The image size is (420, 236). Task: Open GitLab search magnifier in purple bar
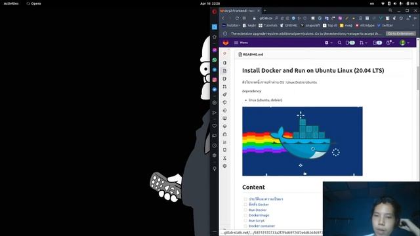tap(339, 43)
